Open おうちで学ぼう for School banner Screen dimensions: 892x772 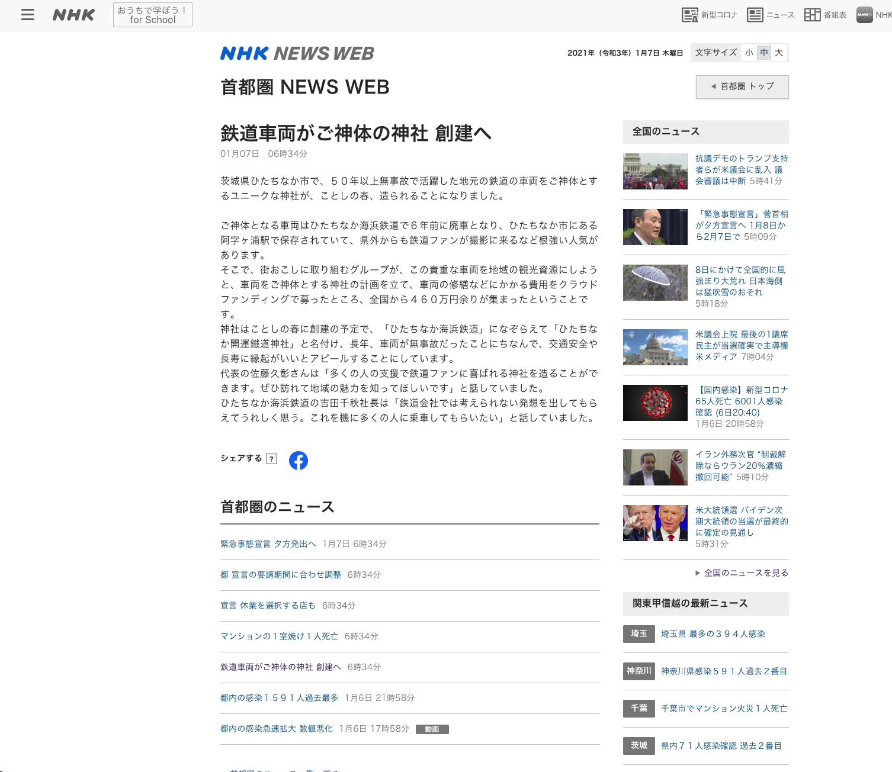pos(152,15)
